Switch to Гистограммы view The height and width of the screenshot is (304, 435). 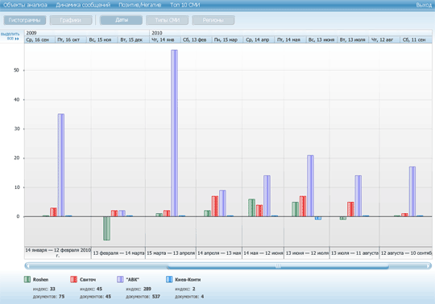[x=25, y=20]
